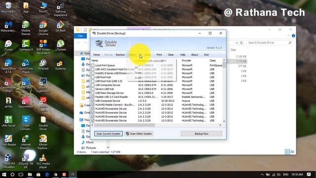Open the Khmer Keyboard desktop shortcut
This screenshot has height=178, width=316.
[x=43, y=142]
